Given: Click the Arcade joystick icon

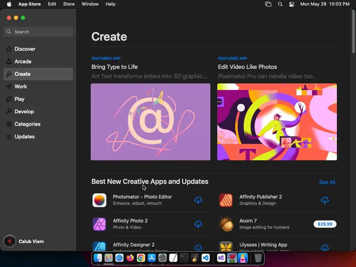Looking at the screenshot, I should 9,61.
